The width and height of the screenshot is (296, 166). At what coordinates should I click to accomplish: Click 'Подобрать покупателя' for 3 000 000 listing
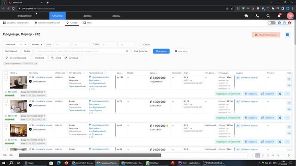pos(228,94)
